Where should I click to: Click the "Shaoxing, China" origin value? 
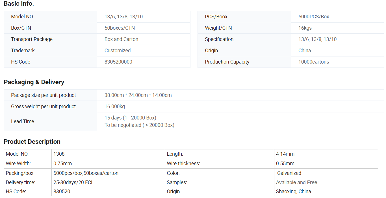tap(293, 192)
